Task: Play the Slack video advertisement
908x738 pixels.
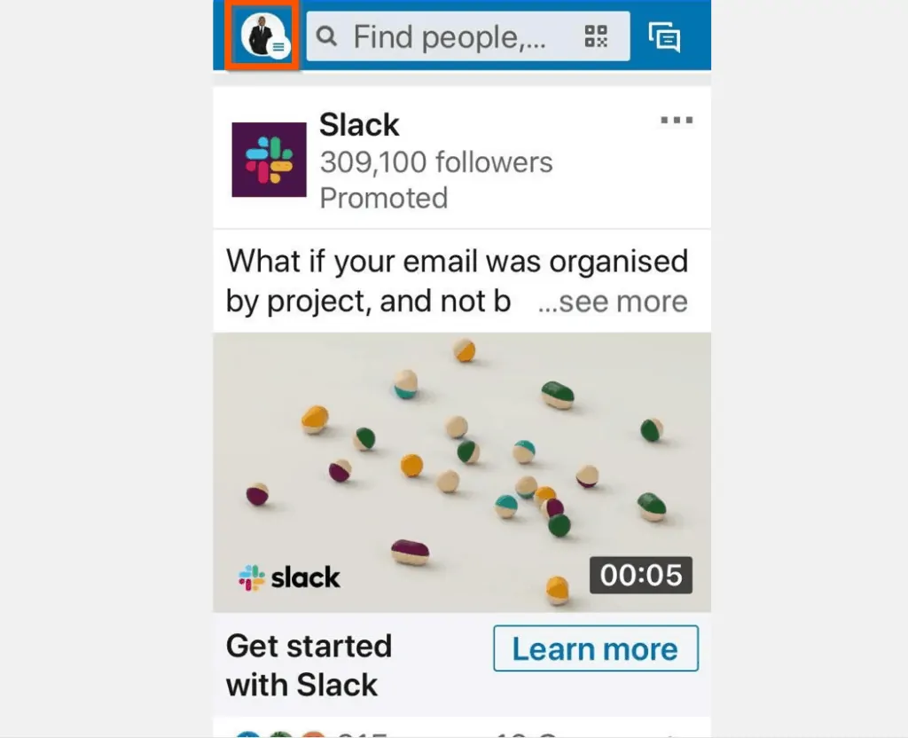Action: 461,470
